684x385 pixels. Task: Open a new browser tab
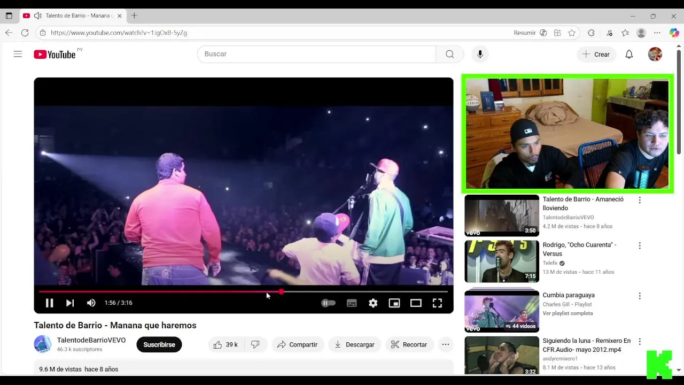coord(134,16)
